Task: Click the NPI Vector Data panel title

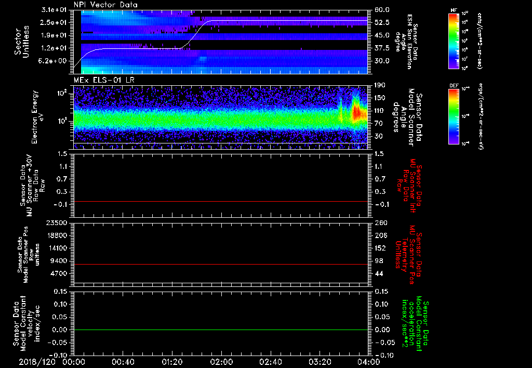Action: pos(105,5)
